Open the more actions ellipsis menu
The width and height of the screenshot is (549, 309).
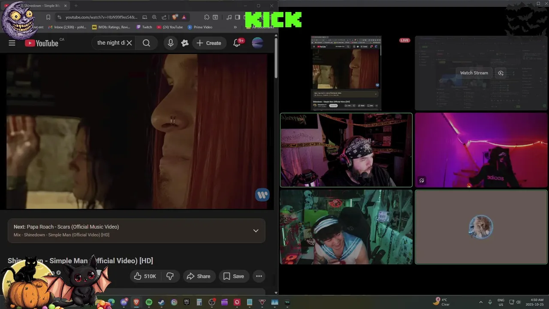click(259, 276)
